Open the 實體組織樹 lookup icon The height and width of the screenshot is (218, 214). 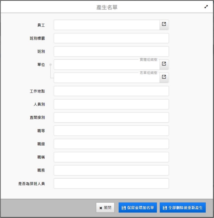point(164,64)
